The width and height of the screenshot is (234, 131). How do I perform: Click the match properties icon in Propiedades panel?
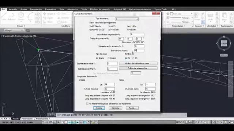(168, 14)
